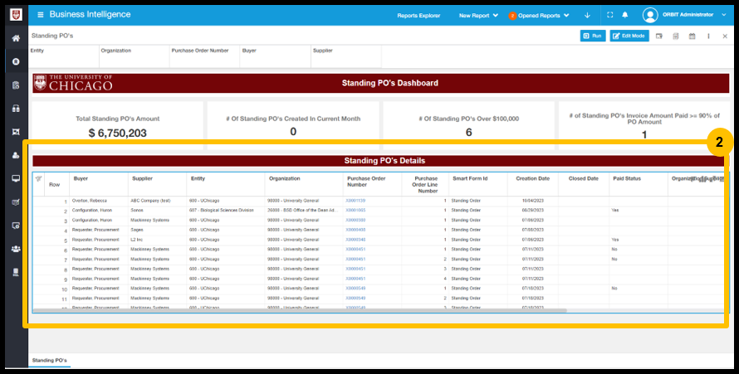This screenshot has height=374, width=739.
Task: Click the single user icon in sidebar
Action: point(16,155)
